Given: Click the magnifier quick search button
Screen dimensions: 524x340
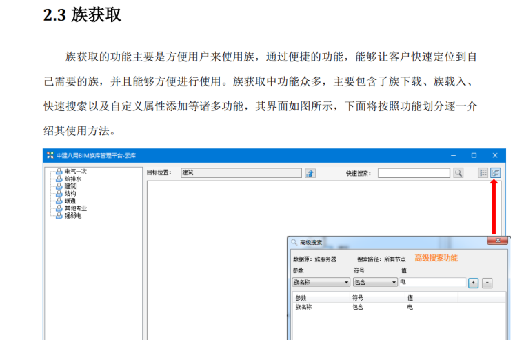Looking at the screenshot, I should (x=458, y=173).
